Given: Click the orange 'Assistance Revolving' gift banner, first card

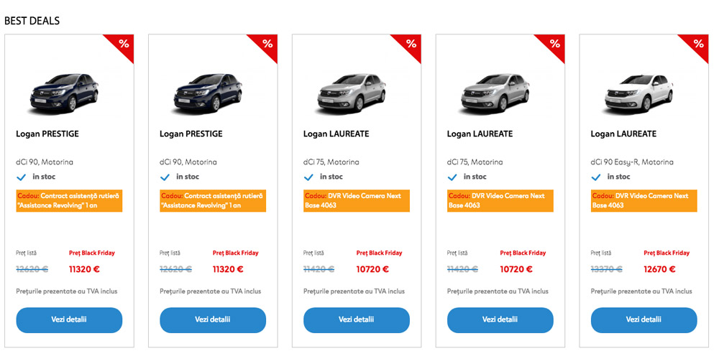Looking at the screenshot, I should 69,200.
